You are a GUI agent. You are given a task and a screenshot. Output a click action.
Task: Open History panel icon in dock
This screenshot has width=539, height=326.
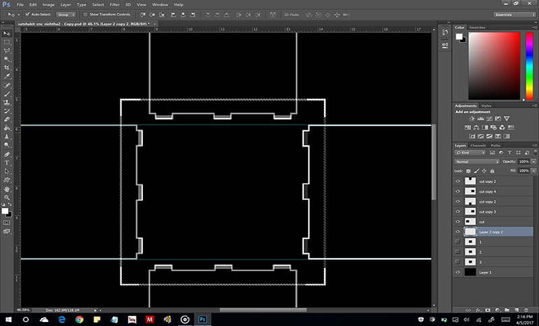445,32
